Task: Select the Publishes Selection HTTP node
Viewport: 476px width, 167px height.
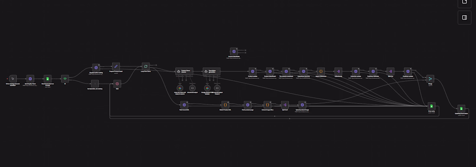Action: tap(373, 72)
